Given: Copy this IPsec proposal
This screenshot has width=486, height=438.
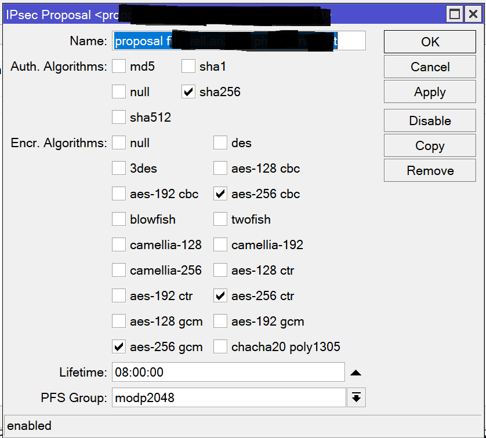Looking at the screenshot, I should [x=430, y=145].
